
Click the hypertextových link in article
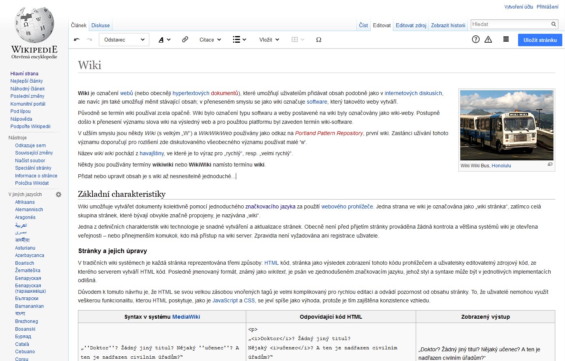pos(191,93)
